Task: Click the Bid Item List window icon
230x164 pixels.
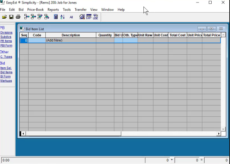Action: click(x=22, y=29)
